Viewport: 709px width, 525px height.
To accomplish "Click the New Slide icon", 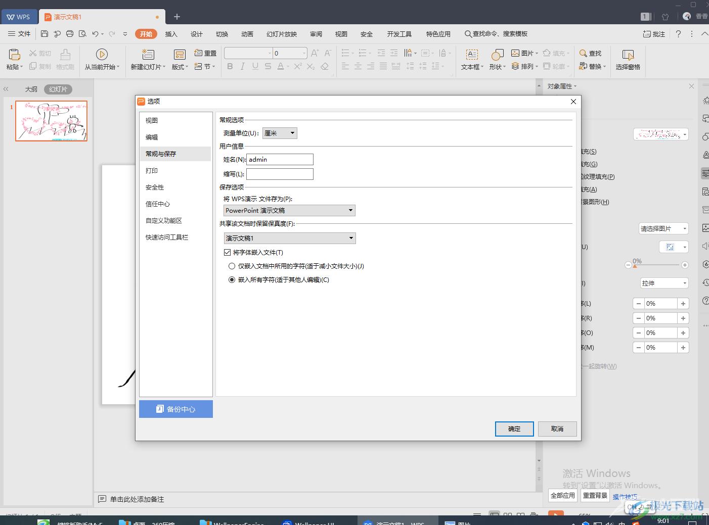I will (x=148, y=54).
